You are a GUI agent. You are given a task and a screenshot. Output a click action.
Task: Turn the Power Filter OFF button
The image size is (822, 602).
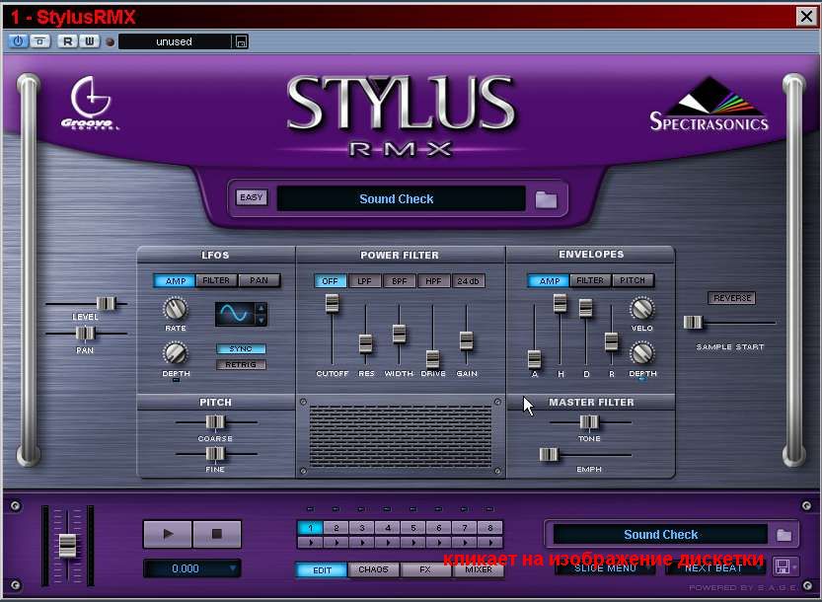[x=330, y=281]
